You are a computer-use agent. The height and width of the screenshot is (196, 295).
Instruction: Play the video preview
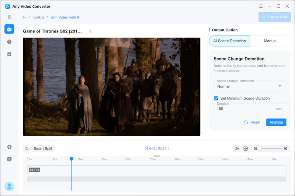click(27, 148)
